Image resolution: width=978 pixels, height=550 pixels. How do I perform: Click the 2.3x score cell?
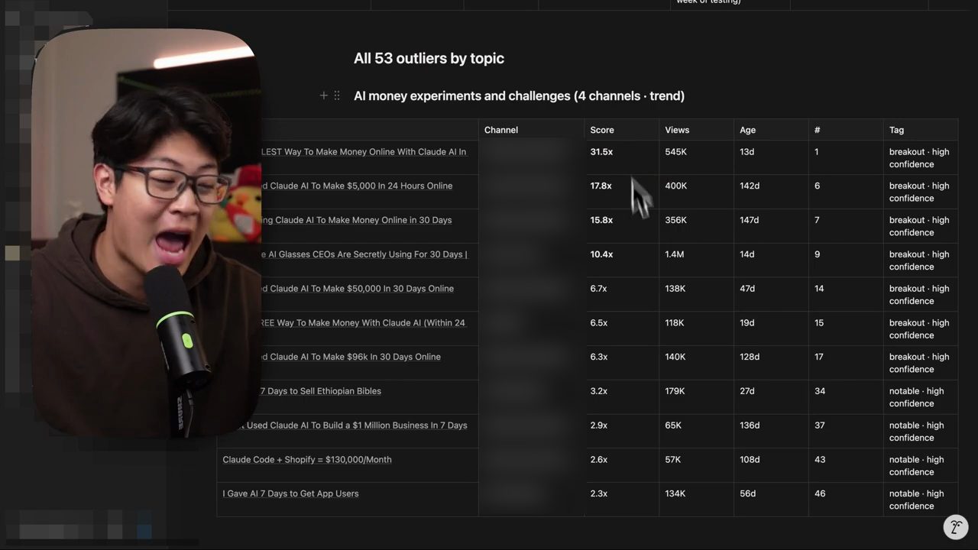621,500
